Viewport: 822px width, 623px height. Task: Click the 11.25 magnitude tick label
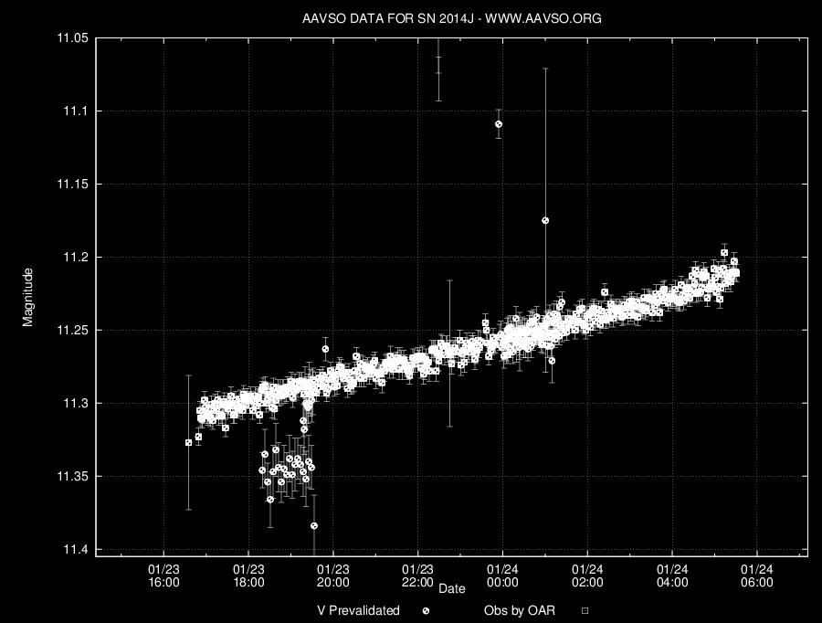72,331
